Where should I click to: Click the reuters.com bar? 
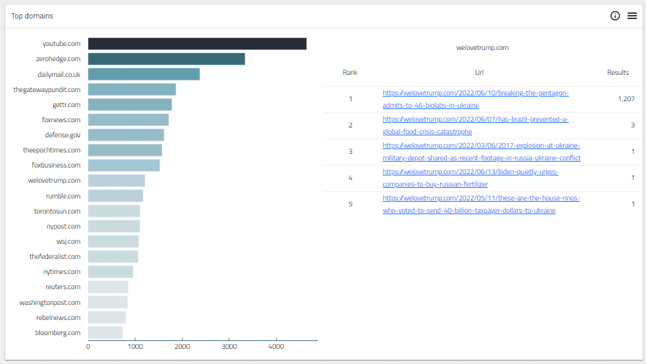[108, 287]
